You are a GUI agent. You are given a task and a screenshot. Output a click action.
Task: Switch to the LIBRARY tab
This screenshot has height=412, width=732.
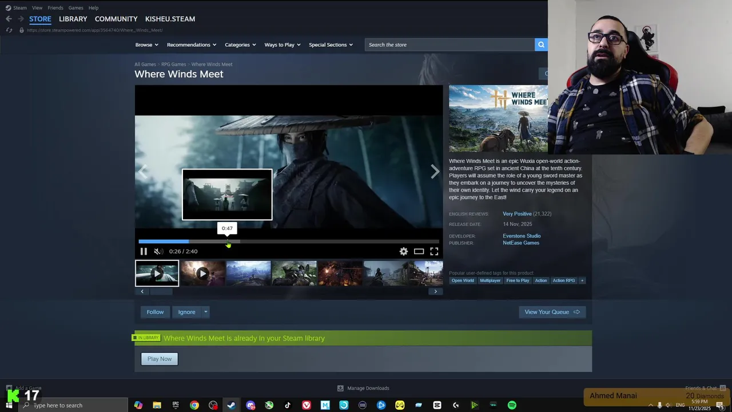(73, 19)
